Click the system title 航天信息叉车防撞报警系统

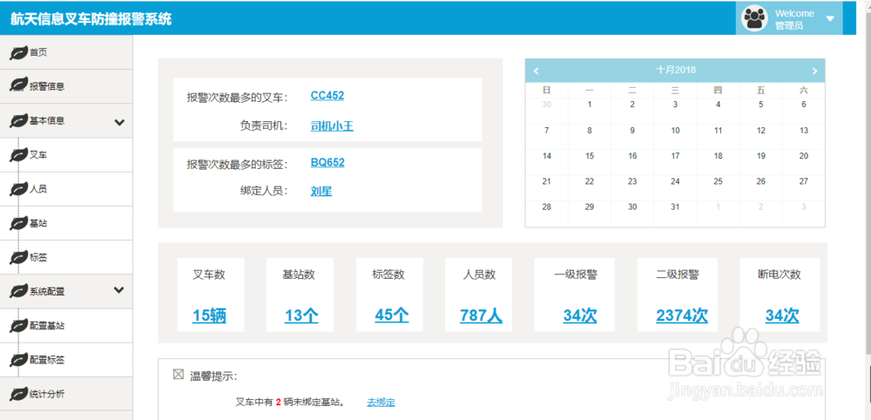(x=91, y=19)
